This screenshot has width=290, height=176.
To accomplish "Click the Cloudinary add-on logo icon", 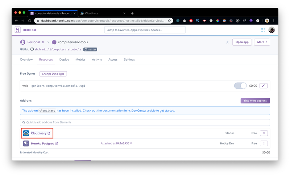I will 26,133.
